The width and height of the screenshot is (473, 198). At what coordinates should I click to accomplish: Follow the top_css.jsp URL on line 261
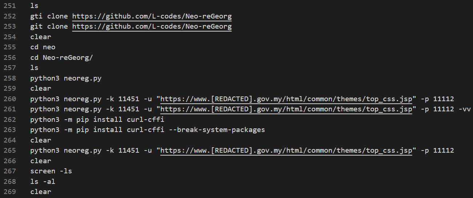coord(286,109)
